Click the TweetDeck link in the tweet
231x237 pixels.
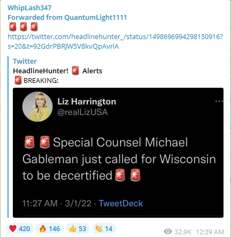[x=121, y=203]
